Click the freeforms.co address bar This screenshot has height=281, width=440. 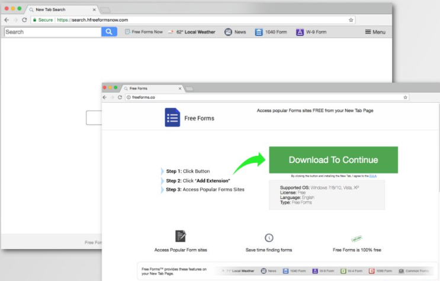[261, 97]
